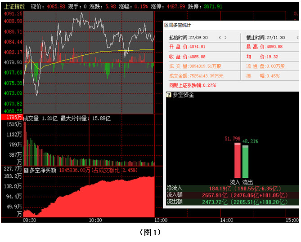301x242 pixels.
Task: Step start time back with left arrow
Action: [220, 37]
